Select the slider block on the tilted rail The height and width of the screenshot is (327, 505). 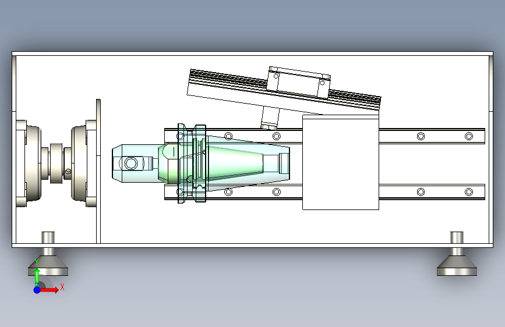(x=299, y=82)
